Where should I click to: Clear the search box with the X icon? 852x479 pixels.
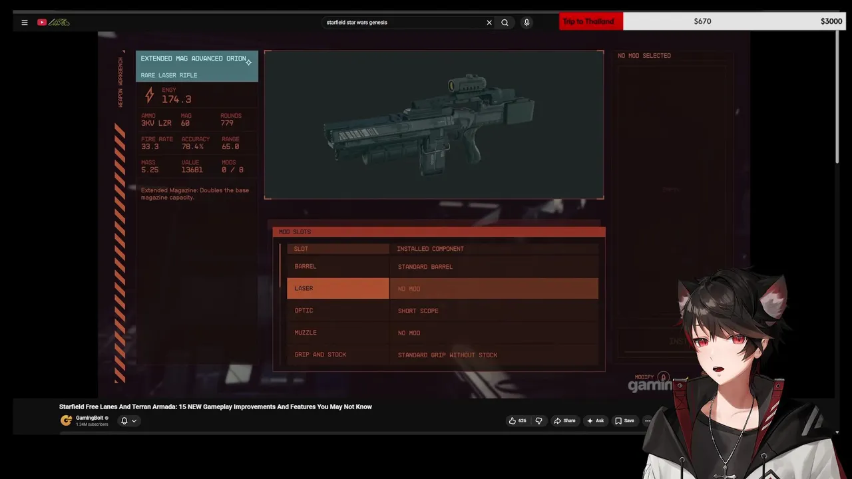(489, 22)
